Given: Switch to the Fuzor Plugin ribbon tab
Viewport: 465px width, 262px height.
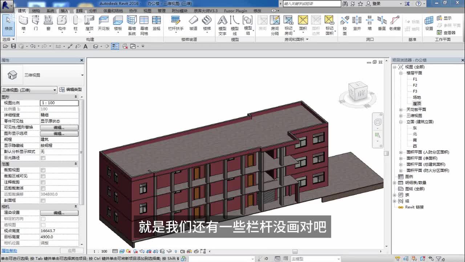Looking at the screenshot, I should 236,11.
